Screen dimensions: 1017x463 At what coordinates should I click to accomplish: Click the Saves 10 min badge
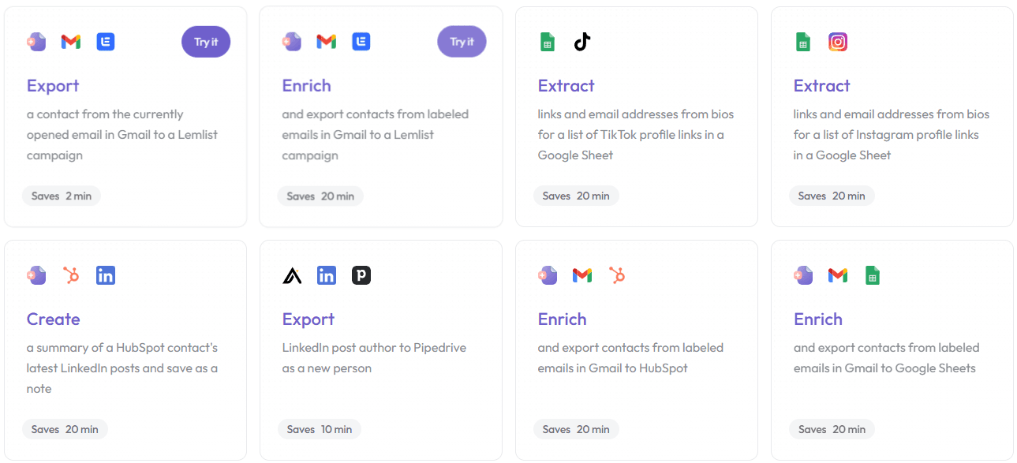coord(320,430)
